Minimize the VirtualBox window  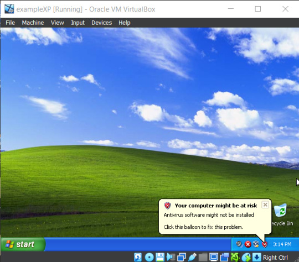(231, 9)
